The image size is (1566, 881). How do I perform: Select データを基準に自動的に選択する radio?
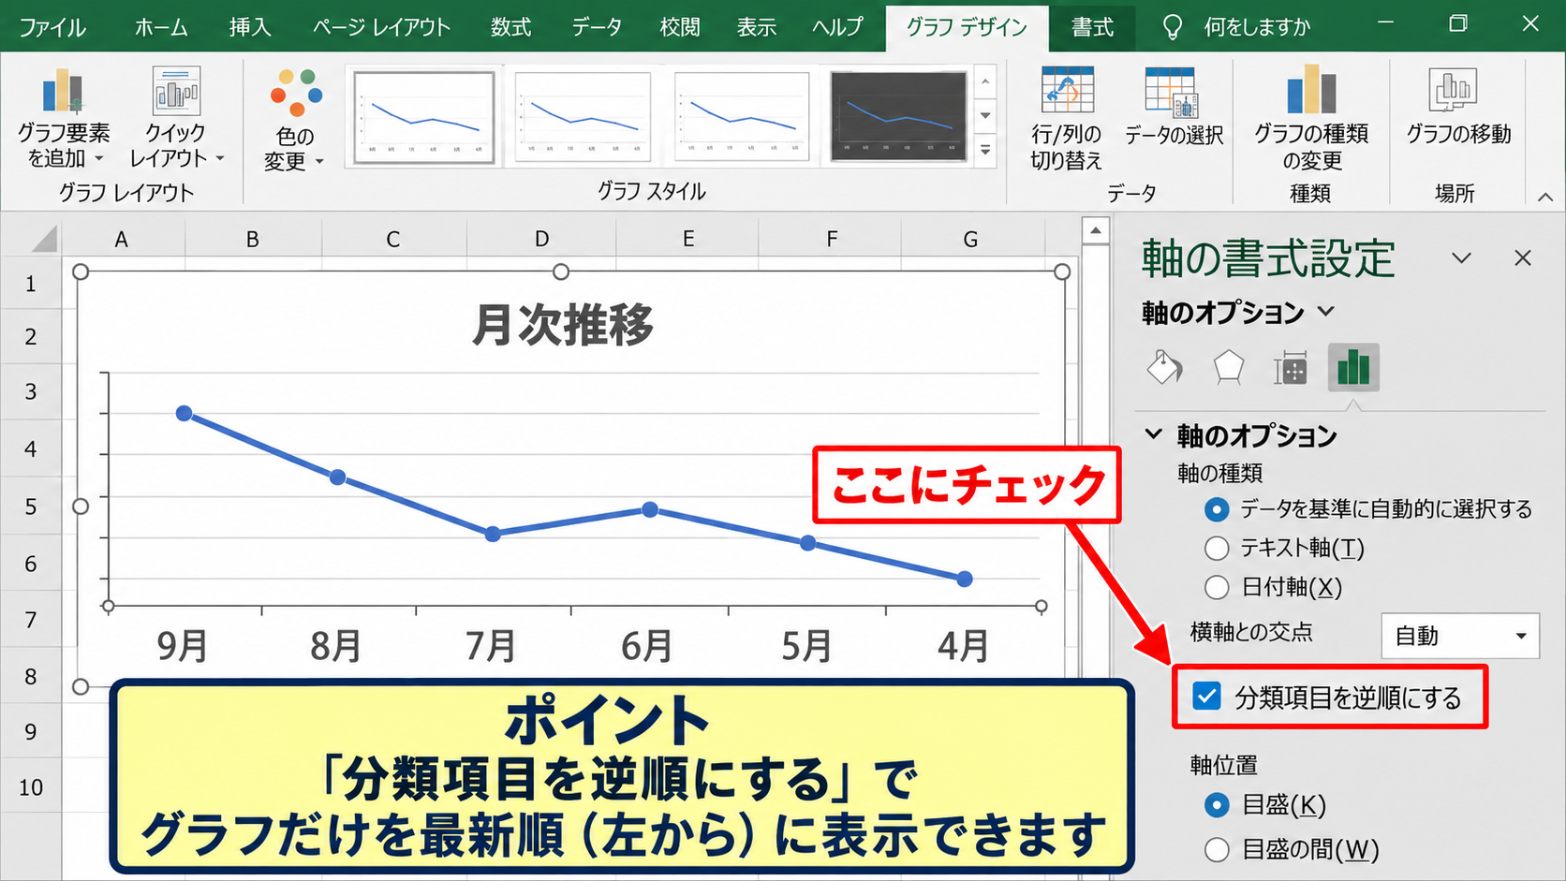[x=1216, y=509]
